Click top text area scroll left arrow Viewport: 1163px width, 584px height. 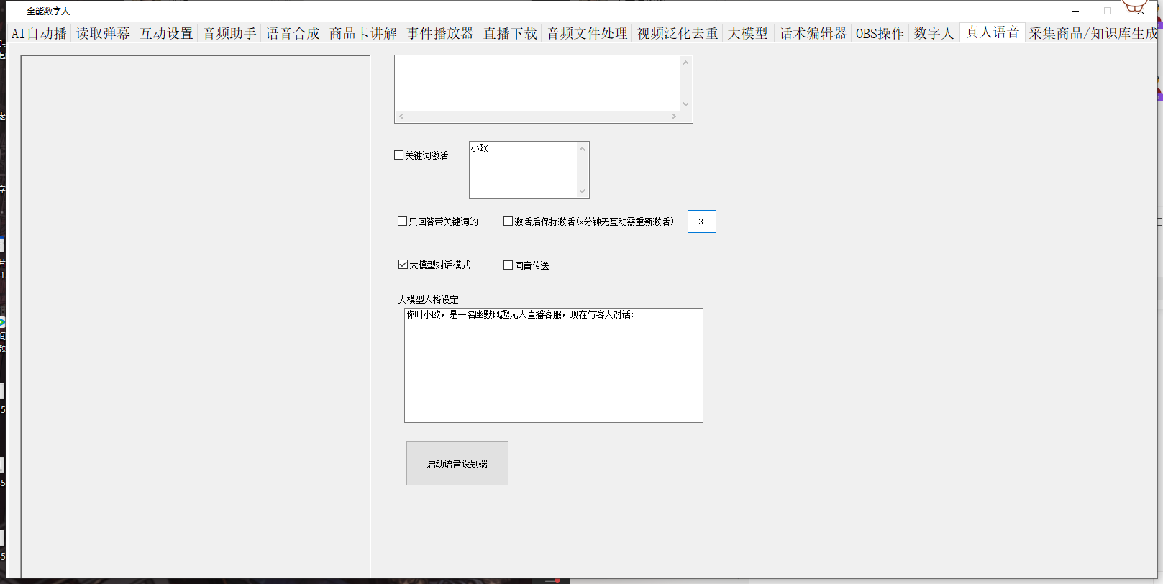(x=401, y=117)
